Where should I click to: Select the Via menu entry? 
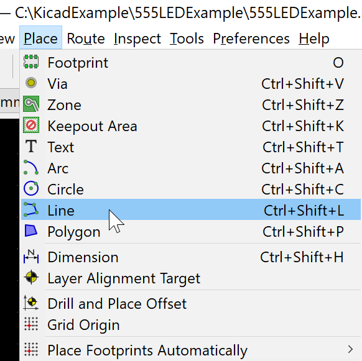[191, 83]
